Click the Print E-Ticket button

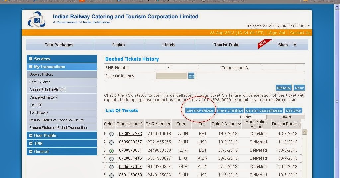coord(230,111)
